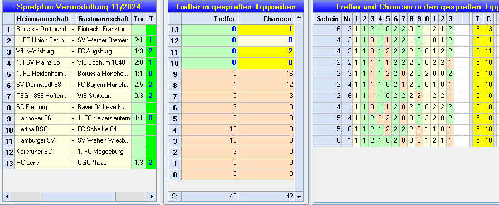Click the Schein column header
Image resolution: width=499 pixels, height=205 pixels.
(x=327, y=18)
